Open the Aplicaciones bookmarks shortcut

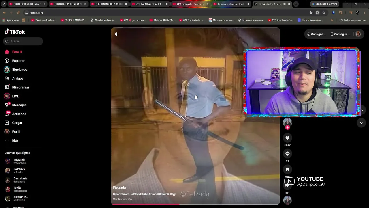pos(11,20)
